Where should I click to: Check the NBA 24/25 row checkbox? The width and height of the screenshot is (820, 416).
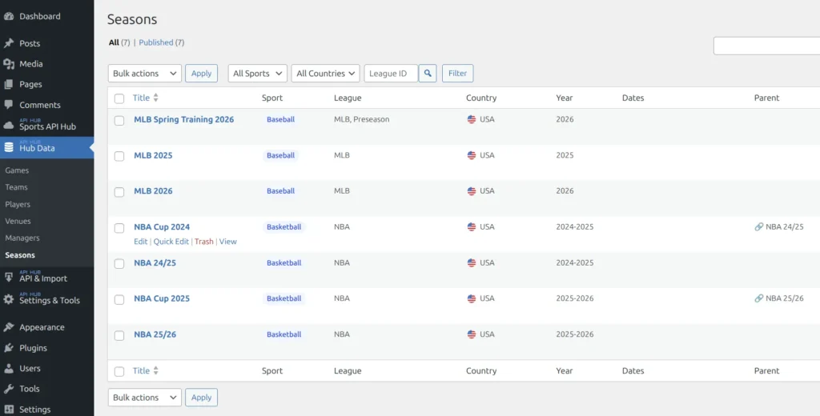pyautogui.click(x=119, y=263)
